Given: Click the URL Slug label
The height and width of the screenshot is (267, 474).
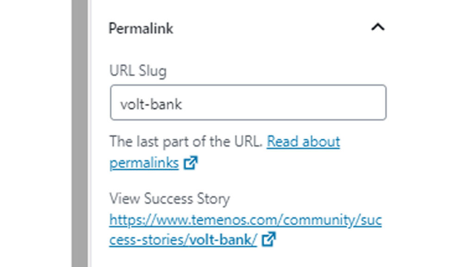Looking at the screenshot, I should point(138,71).
